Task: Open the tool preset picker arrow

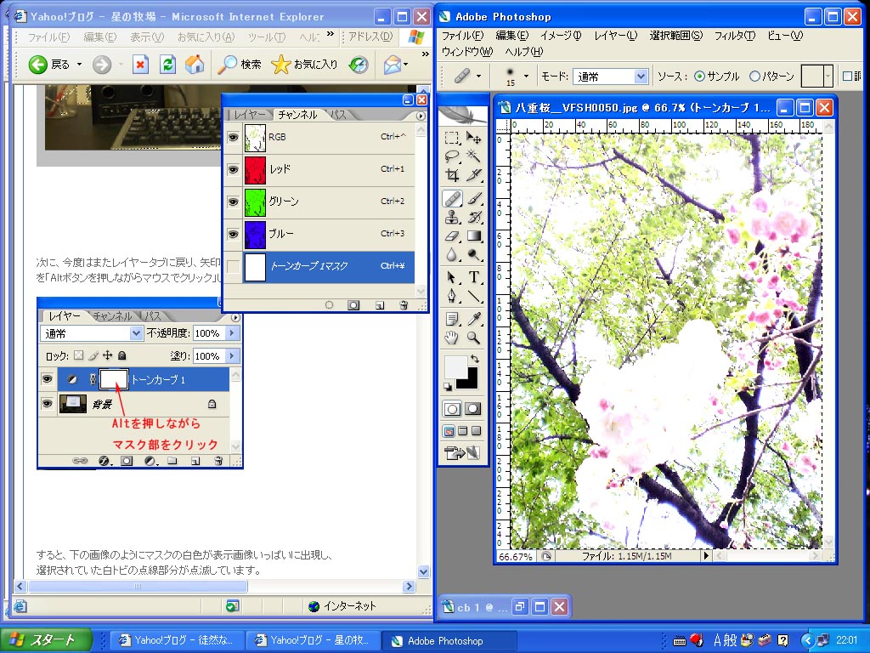Action: click(x=478, y=76)
